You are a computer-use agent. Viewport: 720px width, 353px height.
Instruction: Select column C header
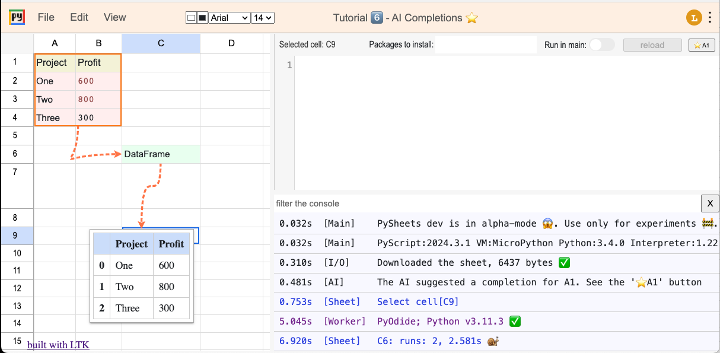[x=161, y=43]
